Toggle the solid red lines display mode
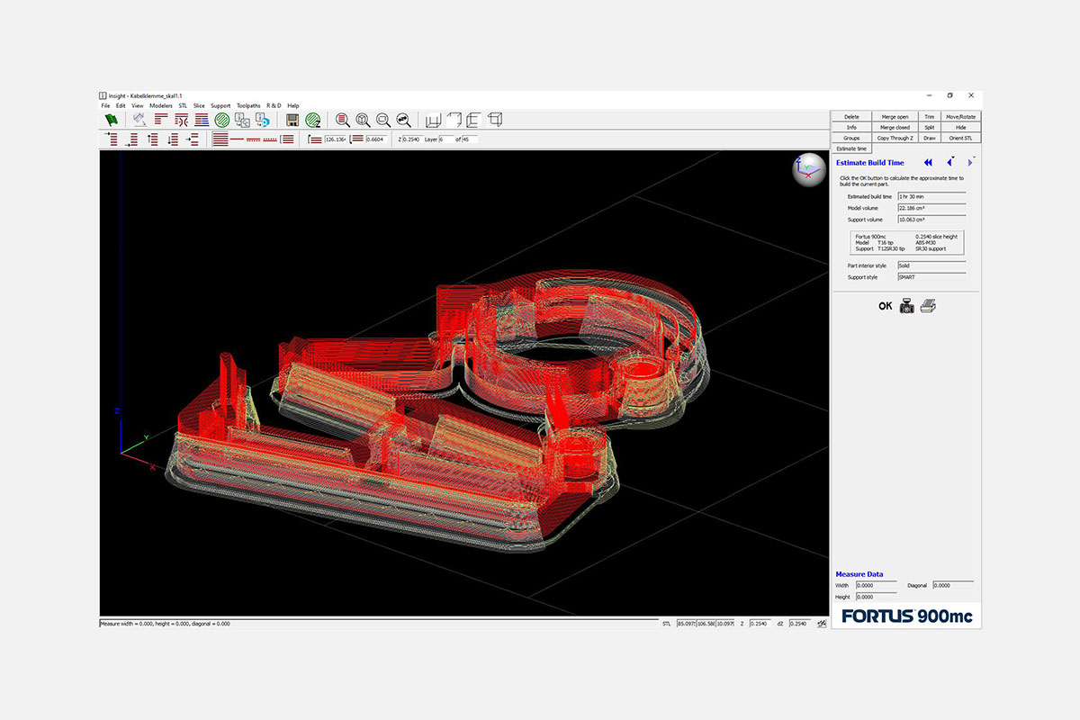Screen dimensions: 1080x720 220,139
